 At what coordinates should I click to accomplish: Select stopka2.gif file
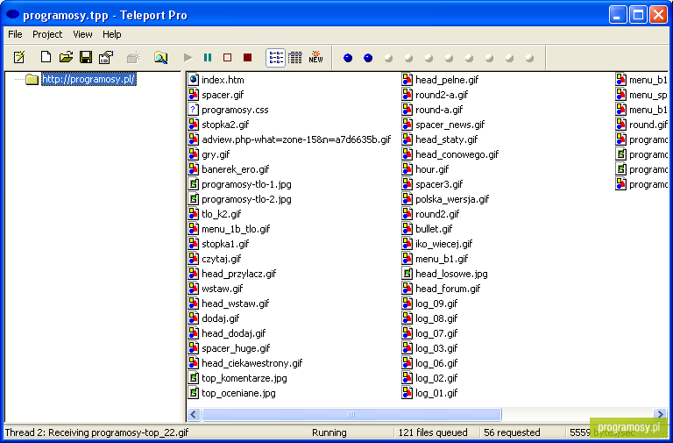pos(225,125)
